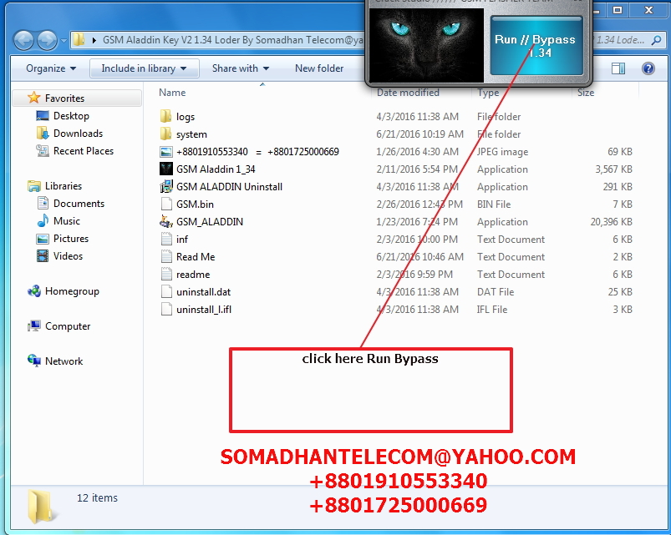Select the uninstall_l.ifl file icon
This screenshot has height=535, width=671.
tap(166, 309)
